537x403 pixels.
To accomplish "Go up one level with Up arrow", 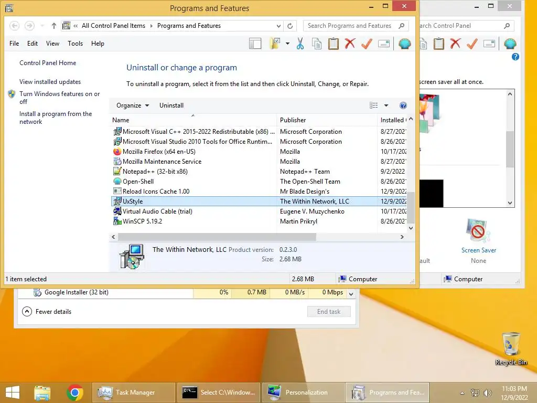I will click(54, 26).
